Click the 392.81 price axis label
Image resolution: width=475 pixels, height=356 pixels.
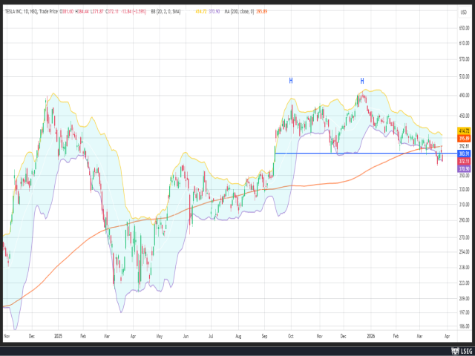click(x=465, y=146)
